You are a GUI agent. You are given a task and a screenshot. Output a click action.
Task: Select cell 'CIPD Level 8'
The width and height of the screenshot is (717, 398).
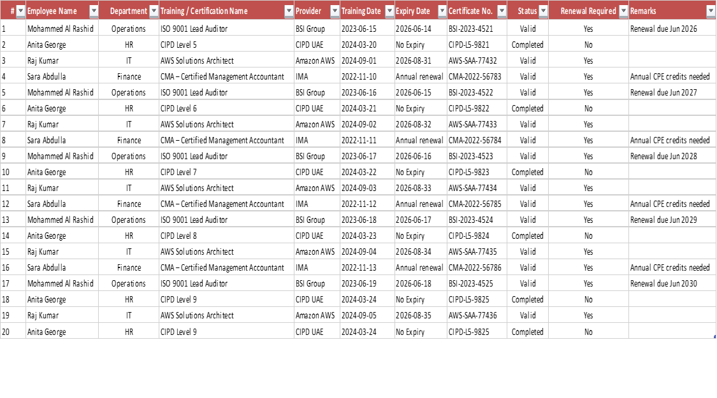click(226, 236)
